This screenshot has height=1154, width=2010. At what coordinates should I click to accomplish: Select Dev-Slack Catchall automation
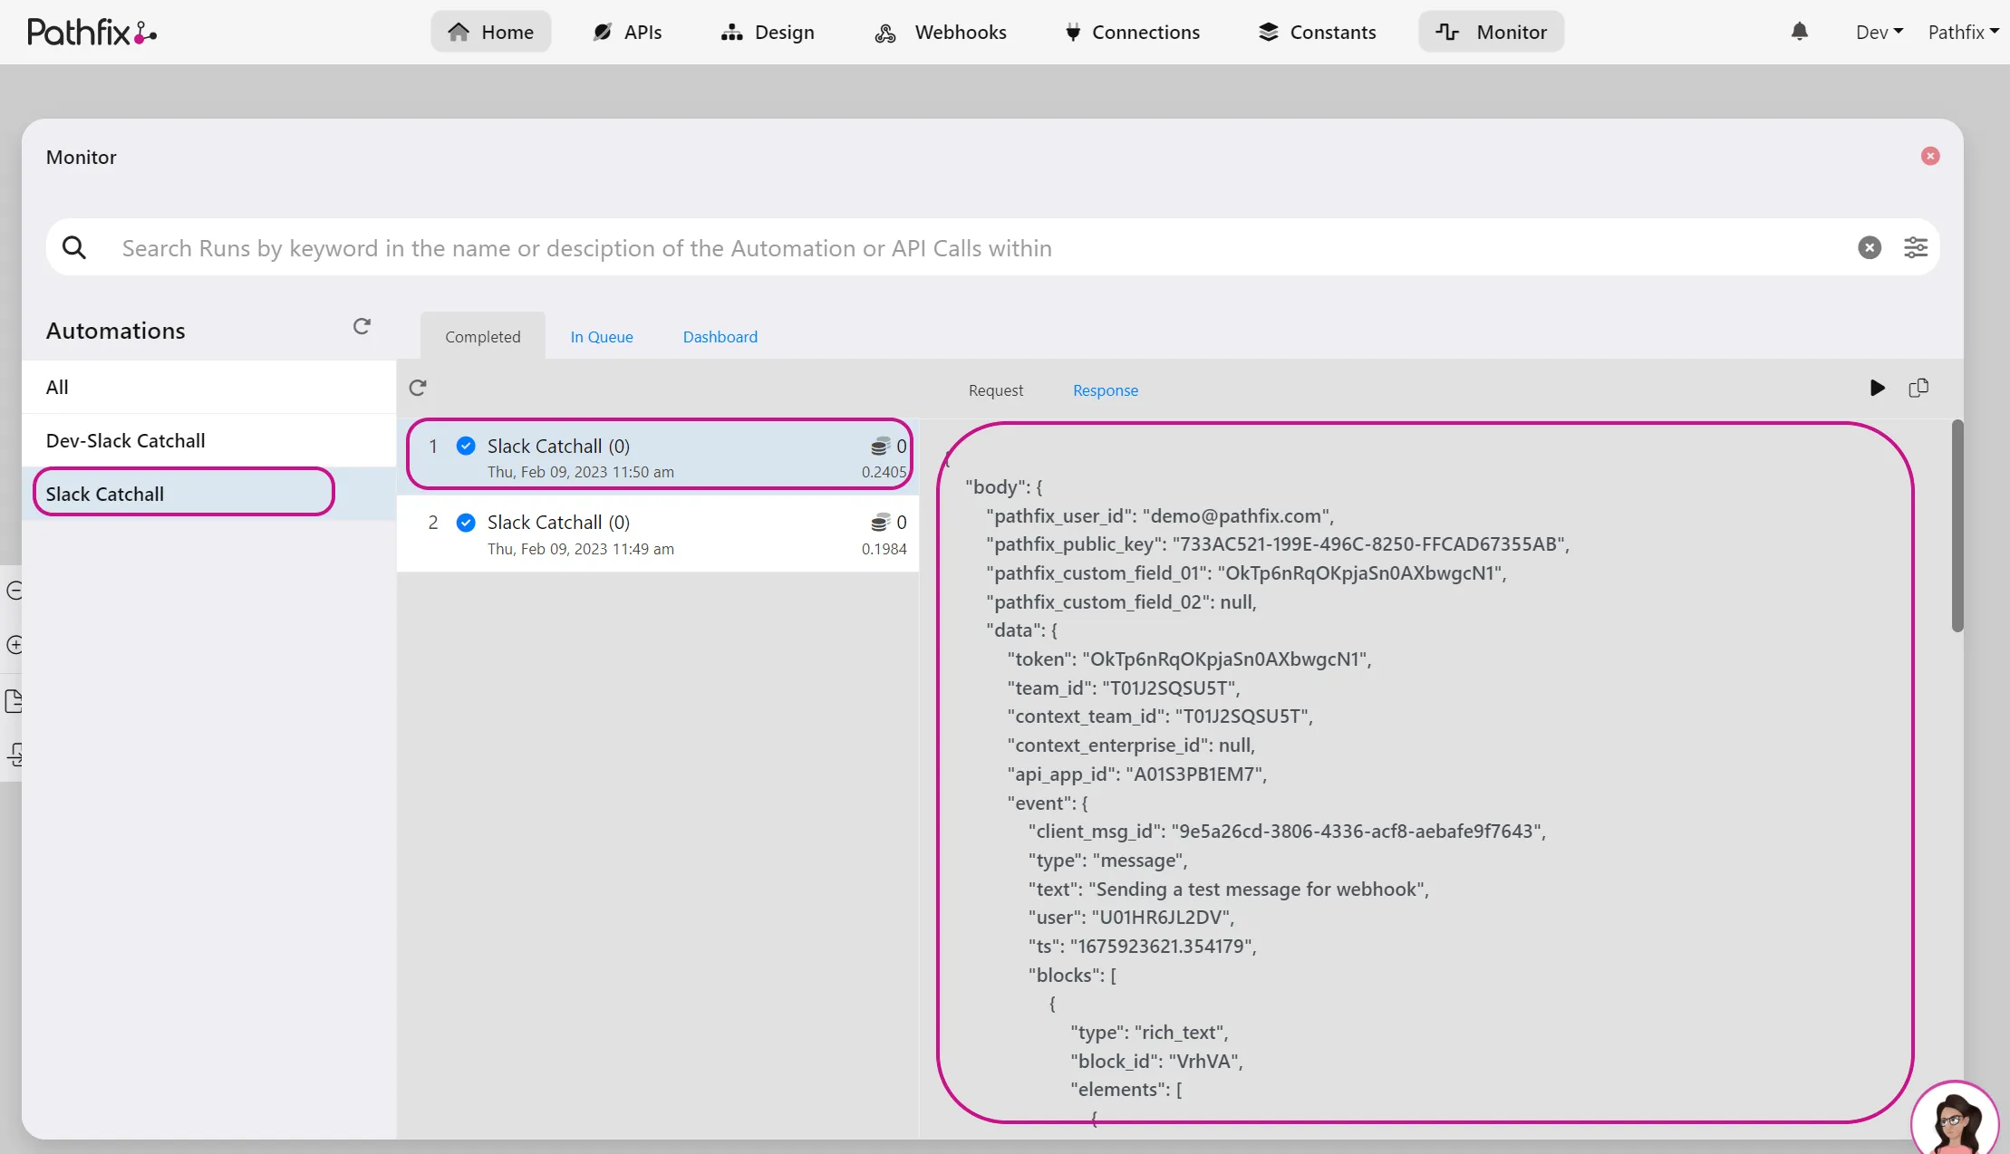(209, 440)
